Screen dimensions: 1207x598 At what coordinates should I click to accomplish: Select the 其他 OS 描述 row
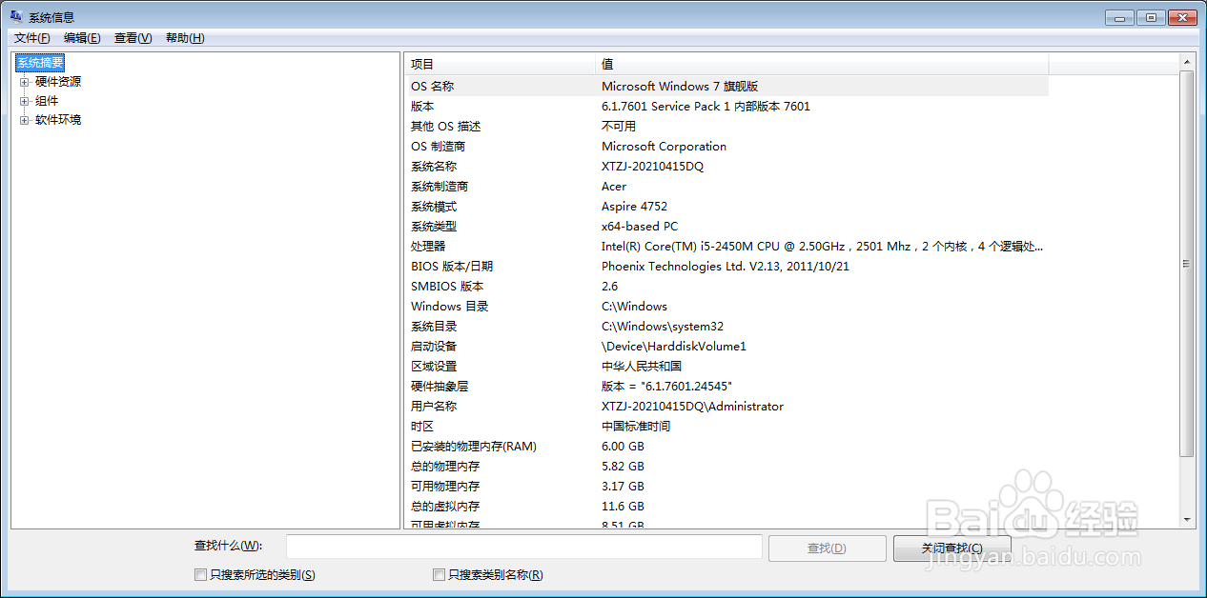[726, 127]
